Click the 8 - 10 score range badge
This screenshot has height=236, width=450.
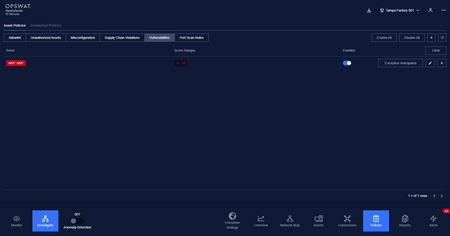[x=181, y=63]
